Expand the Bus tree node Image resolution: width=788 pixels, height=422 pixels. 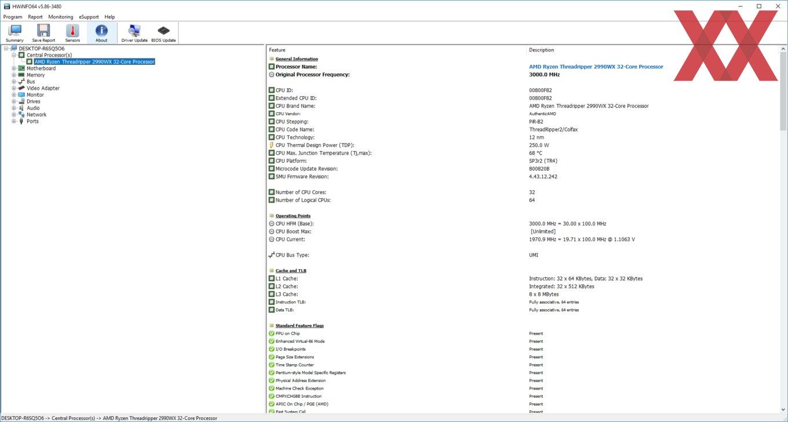(14, 82)
